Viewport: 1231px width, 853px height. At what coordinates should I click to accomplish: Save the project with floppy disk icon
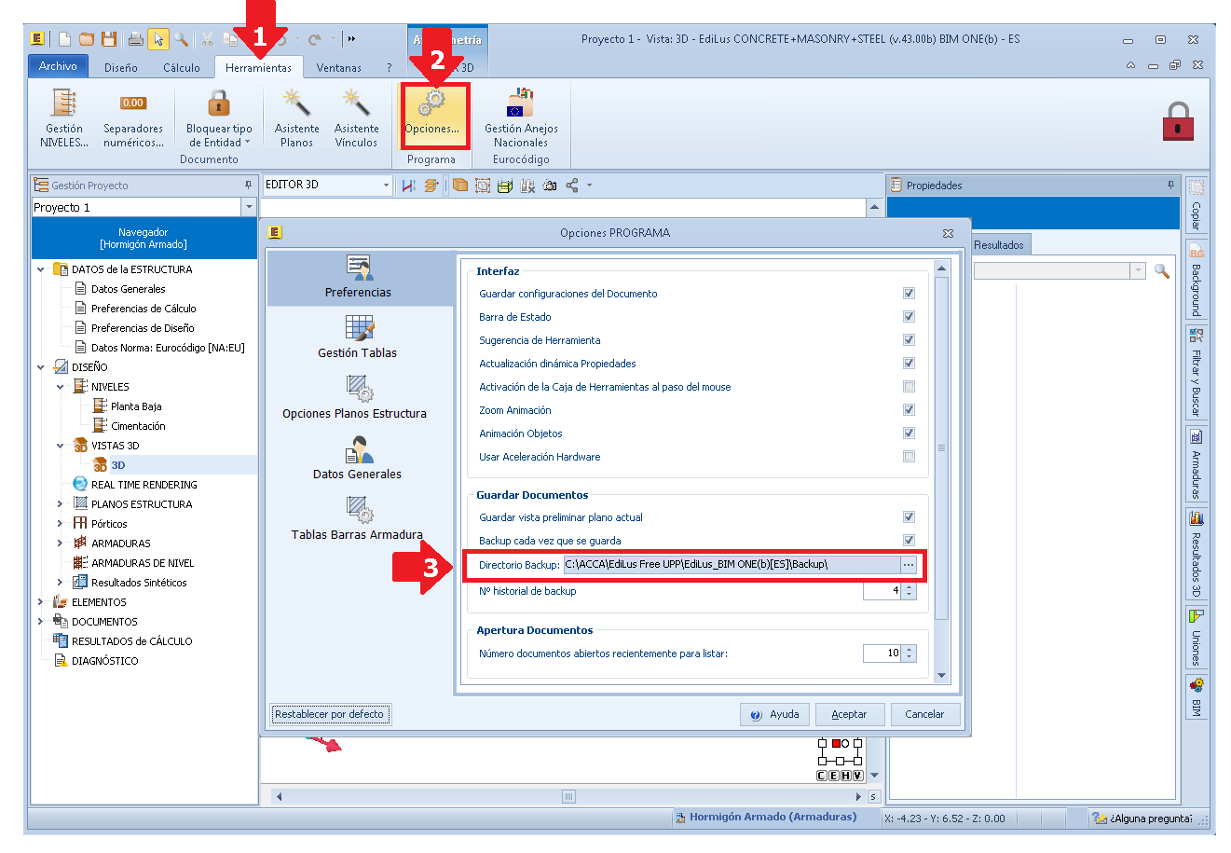[x=109, y=39]
